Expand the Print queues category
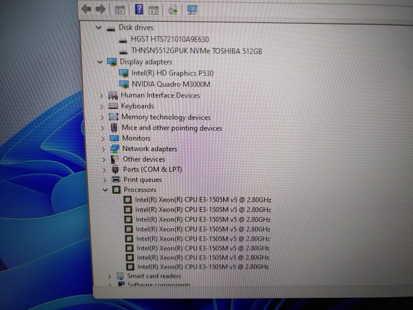Image resolution: width=413 pixels, height=310 pixels. 105,180
